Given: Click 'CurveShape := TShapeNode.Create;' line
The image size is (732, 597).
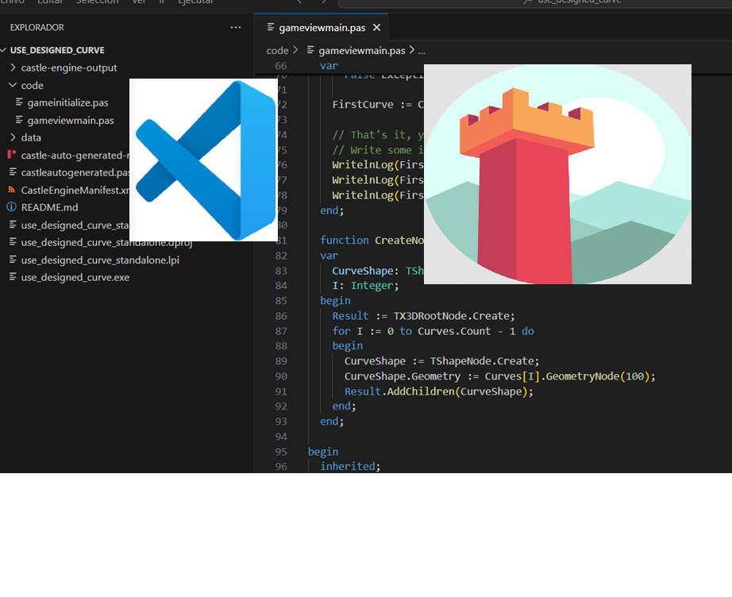Looking at the screenshot, I should [441, 361].
